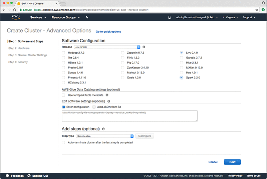This screenshot has height=179, width=267.
Task: Click the Feedback speech bubble icon
Action: (7, 176)
